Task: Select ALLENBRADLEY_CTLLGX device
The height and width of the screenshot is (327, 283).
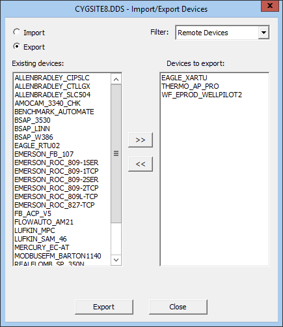Action: (62, 86)
